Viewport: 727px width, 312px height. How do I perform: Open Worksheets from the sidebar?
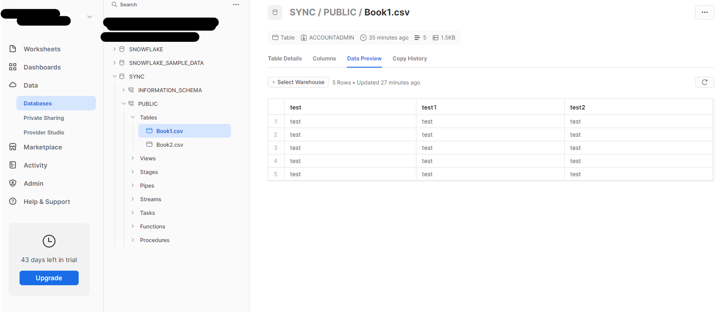pyautogui.click(x=42, y=49)
